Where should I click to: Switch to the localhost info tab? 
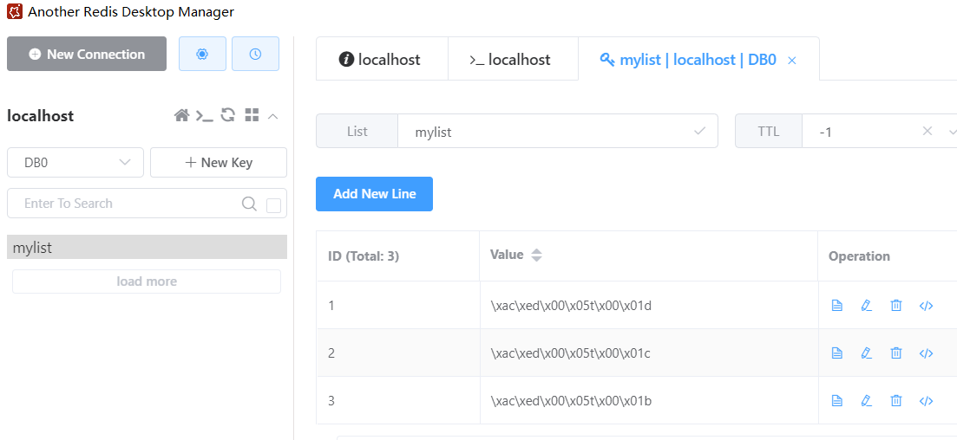382,59
